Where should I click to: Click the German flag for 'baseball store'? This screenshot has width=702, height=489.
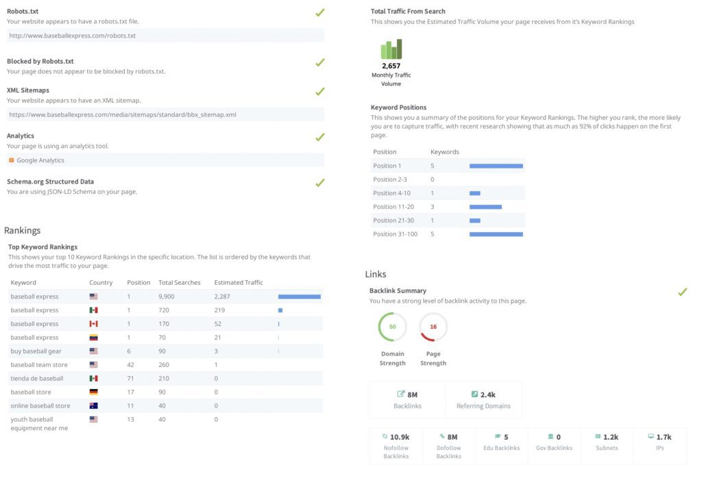click(x=94, y=392)
